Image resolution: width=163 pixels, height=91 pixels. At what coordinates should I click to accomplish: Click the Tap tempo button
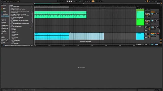tap(2, 1)
